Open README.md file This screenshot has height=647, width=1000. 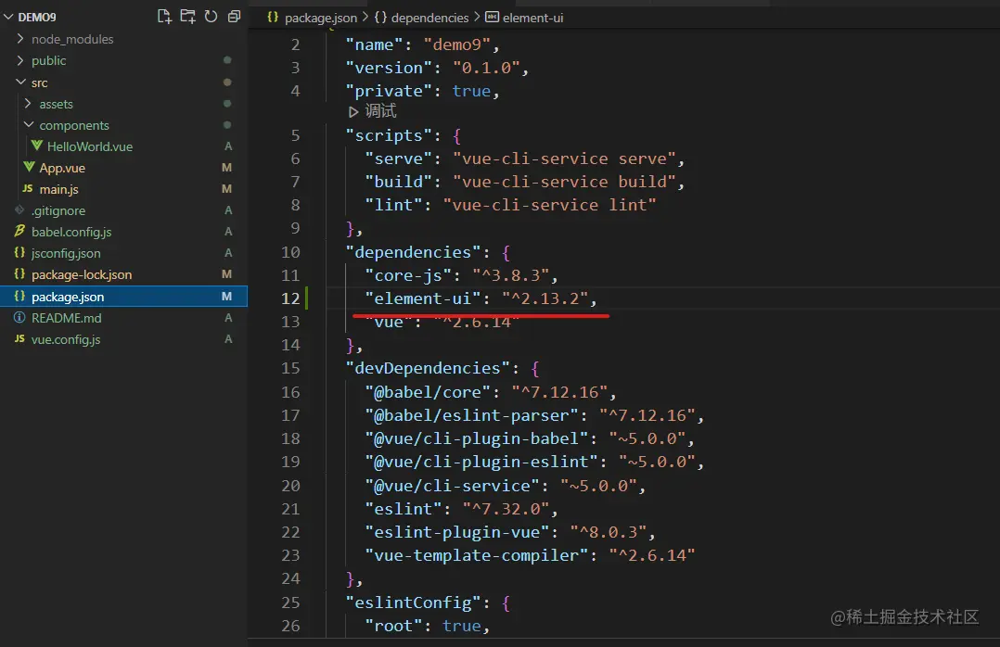(x=67, y=318)
